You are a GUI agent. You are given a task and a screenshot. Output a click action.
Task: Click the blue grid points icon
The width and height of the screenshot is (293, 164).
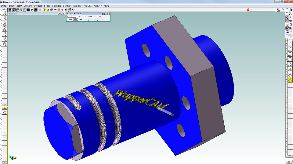28,10
